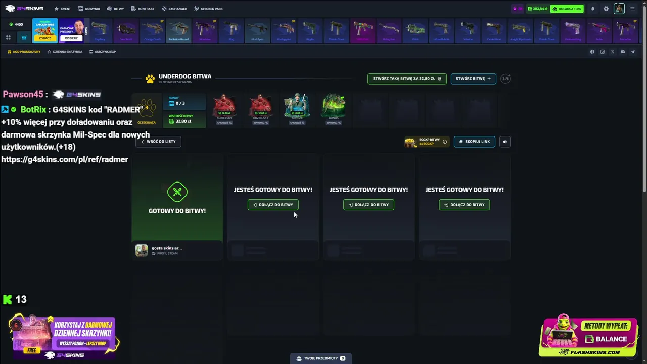Click Sprawdź % under Korczę case
647x364 pixels.
297,123
